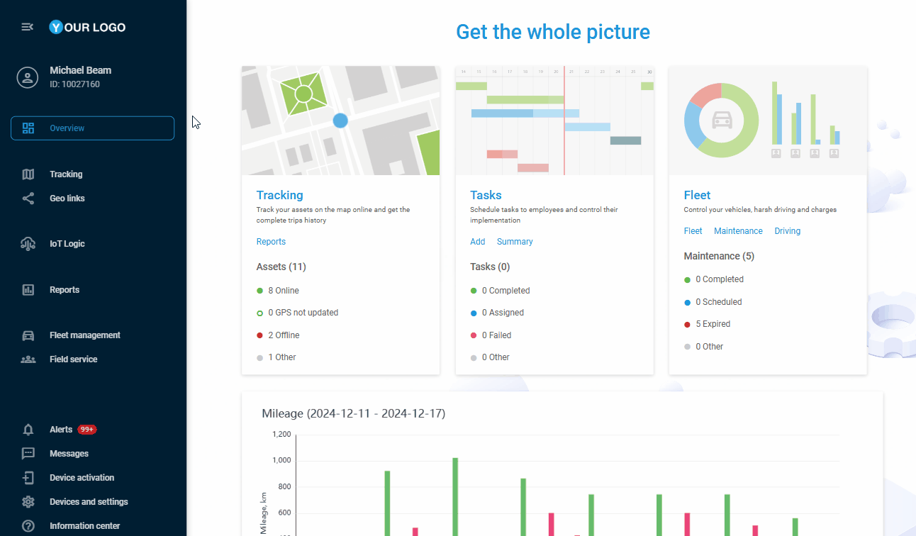Open the Reports link in the Tracking card
The image size is (916, 536).
pos(271,242)
